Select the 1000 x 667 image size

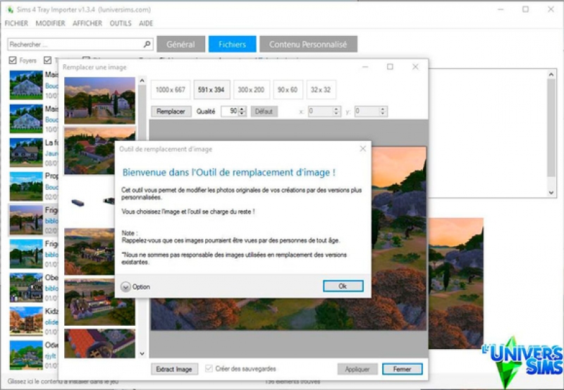point(171,90)
